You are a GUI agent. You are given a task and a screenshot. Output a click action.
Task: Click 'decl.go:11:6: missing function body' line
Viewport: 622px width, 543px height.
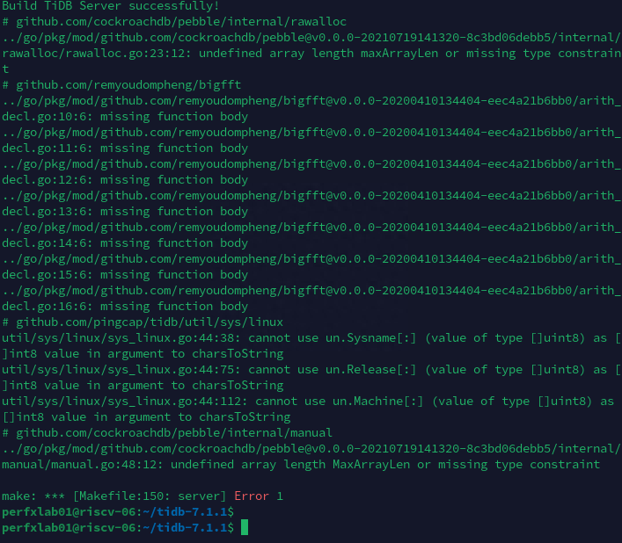click(x=125, y=148)
